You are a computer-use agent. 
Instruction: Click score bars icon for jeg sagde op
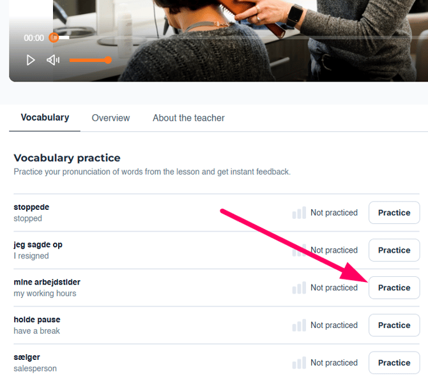298,250
